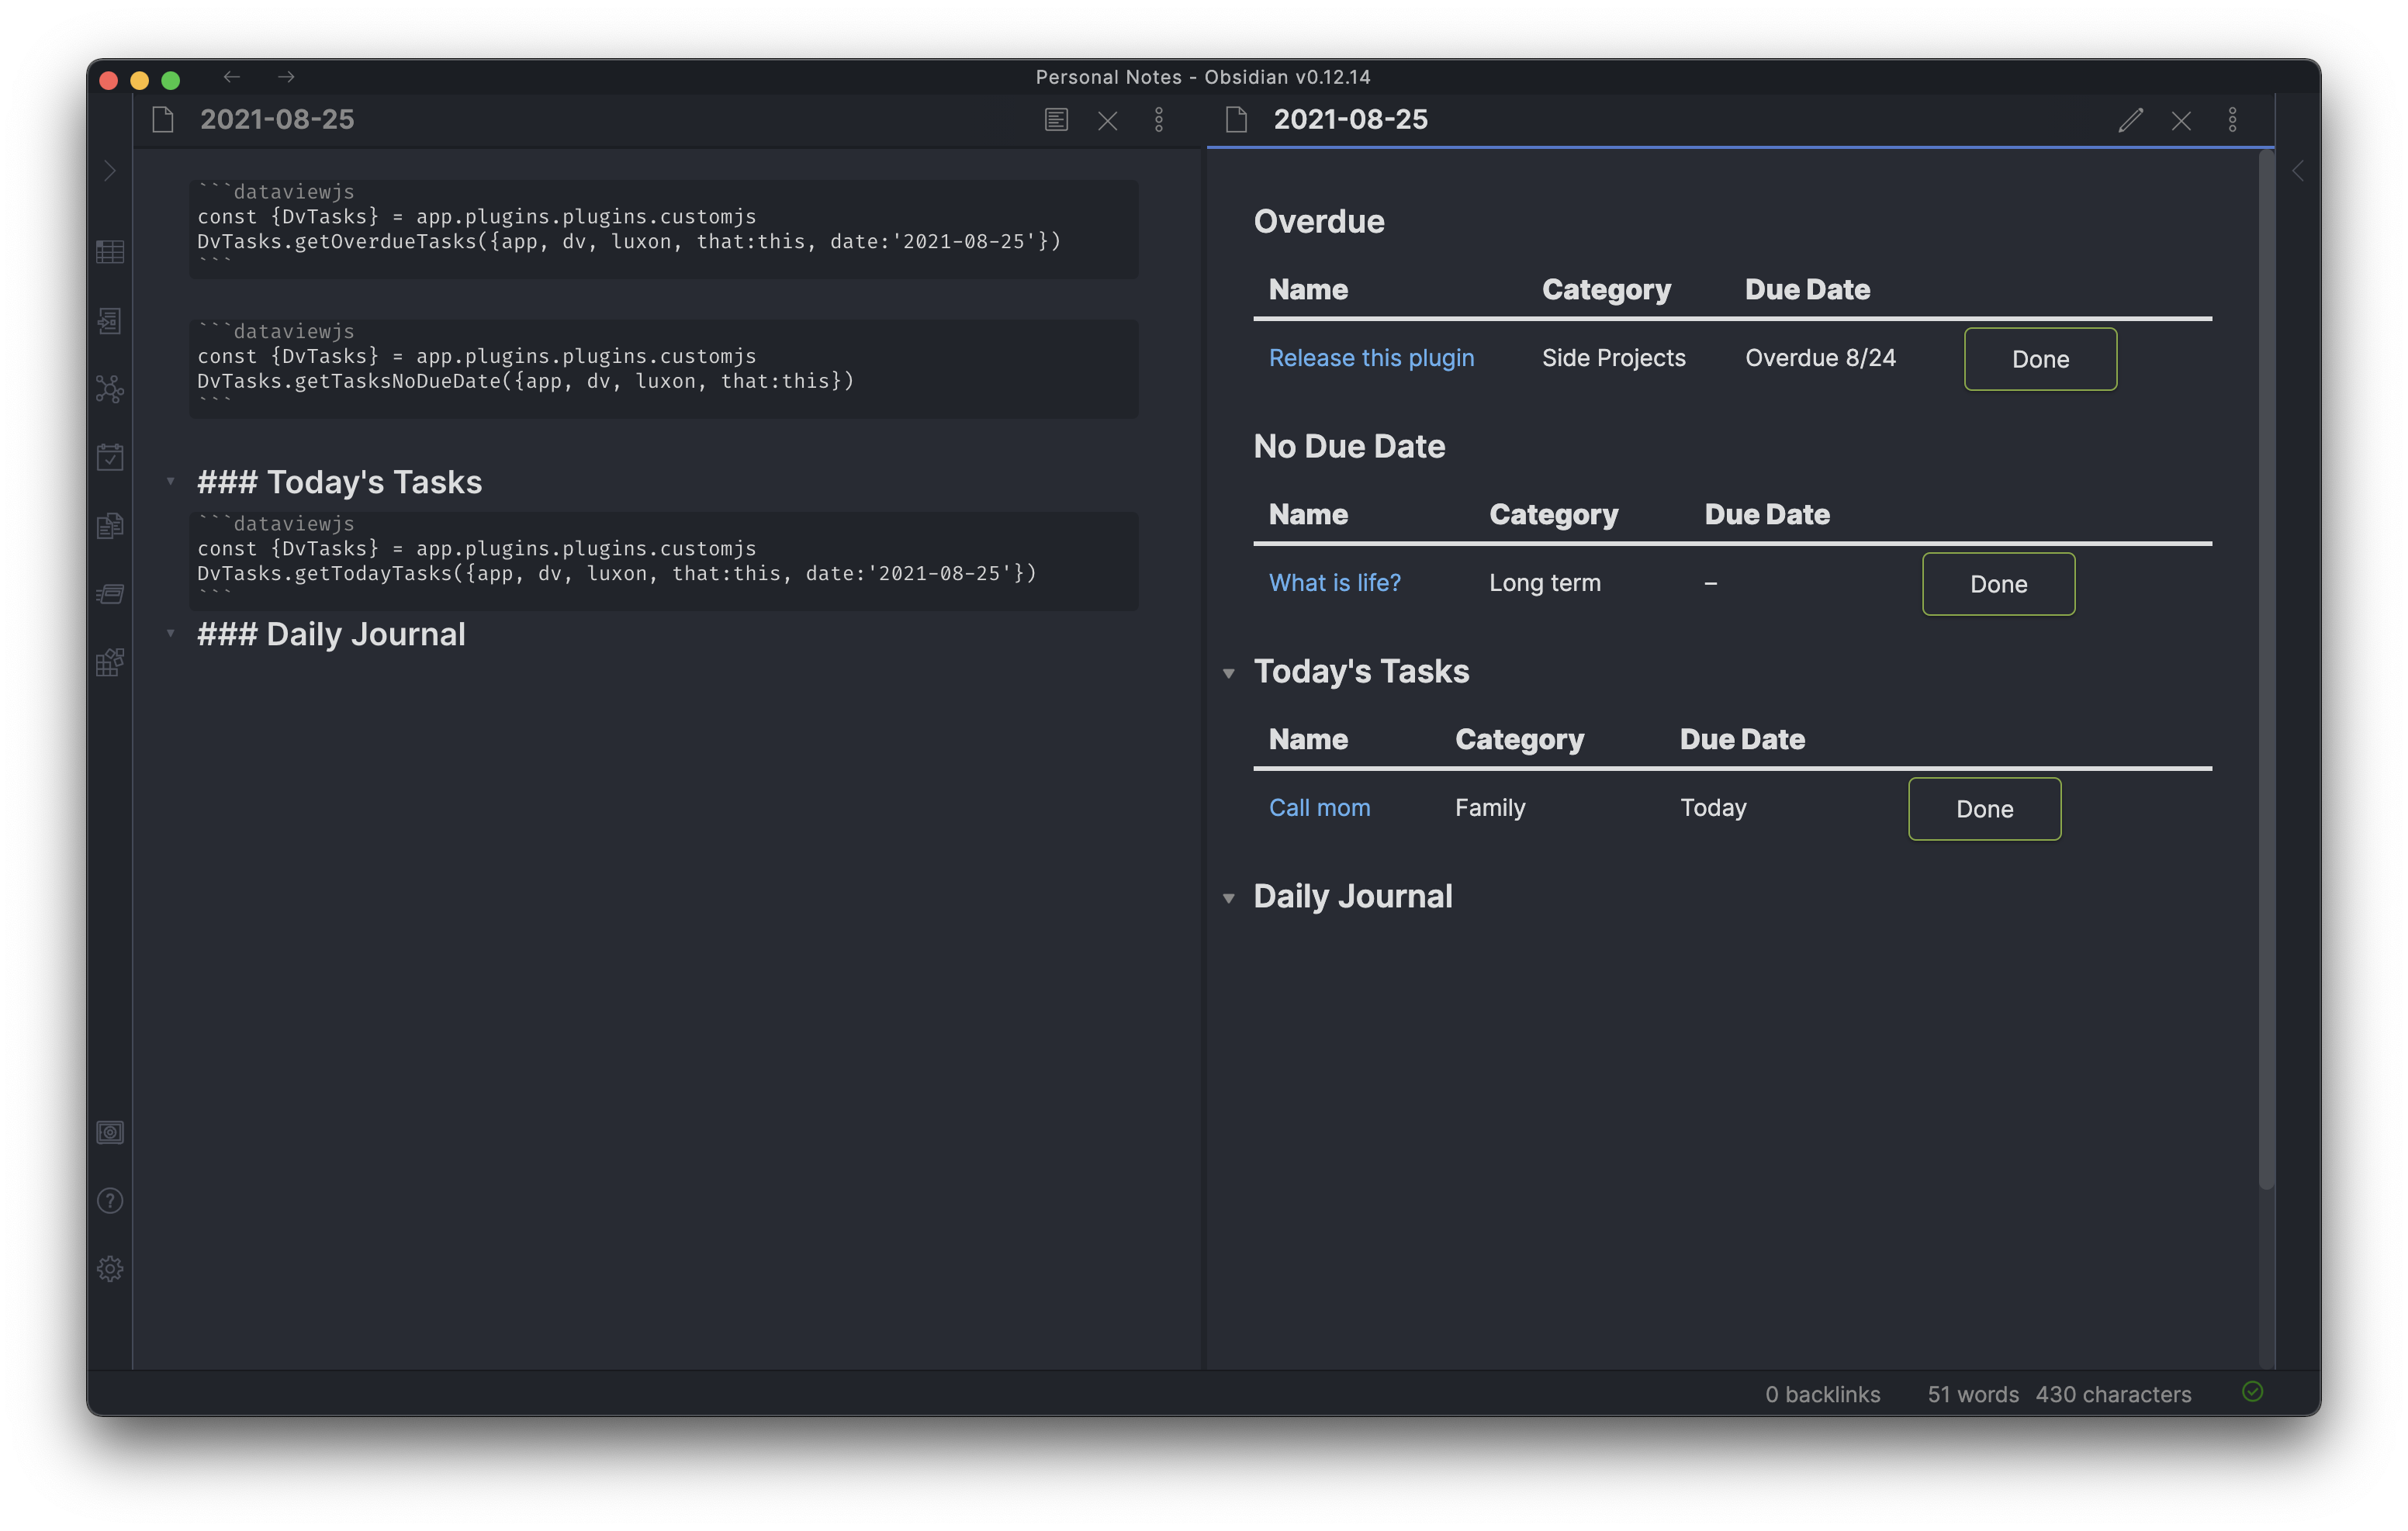
Task: Click the insert template documents icon
Action: pyautogui.click(x=110, y=525)
